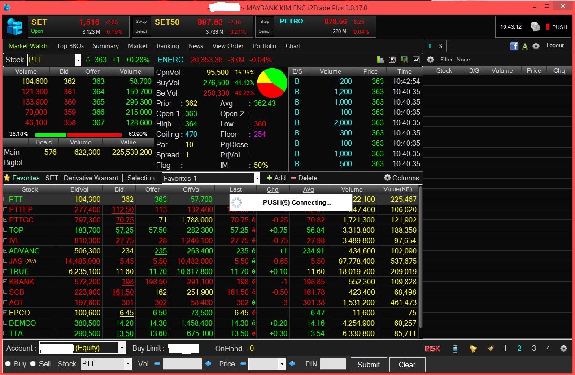
Task: Select the Sell radio button
Action: (x=33, y=364)
